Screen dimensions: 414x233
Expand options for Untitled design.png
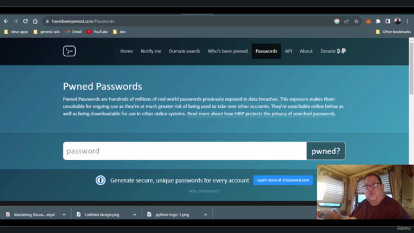135,214
